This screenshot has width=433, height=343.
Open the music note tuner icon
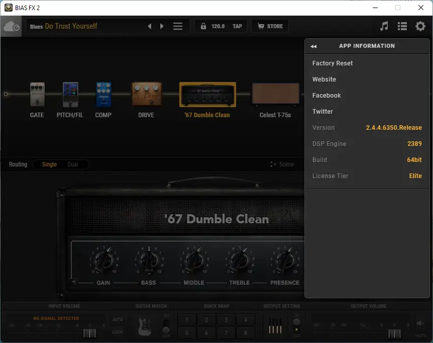(x=384, y=26)
